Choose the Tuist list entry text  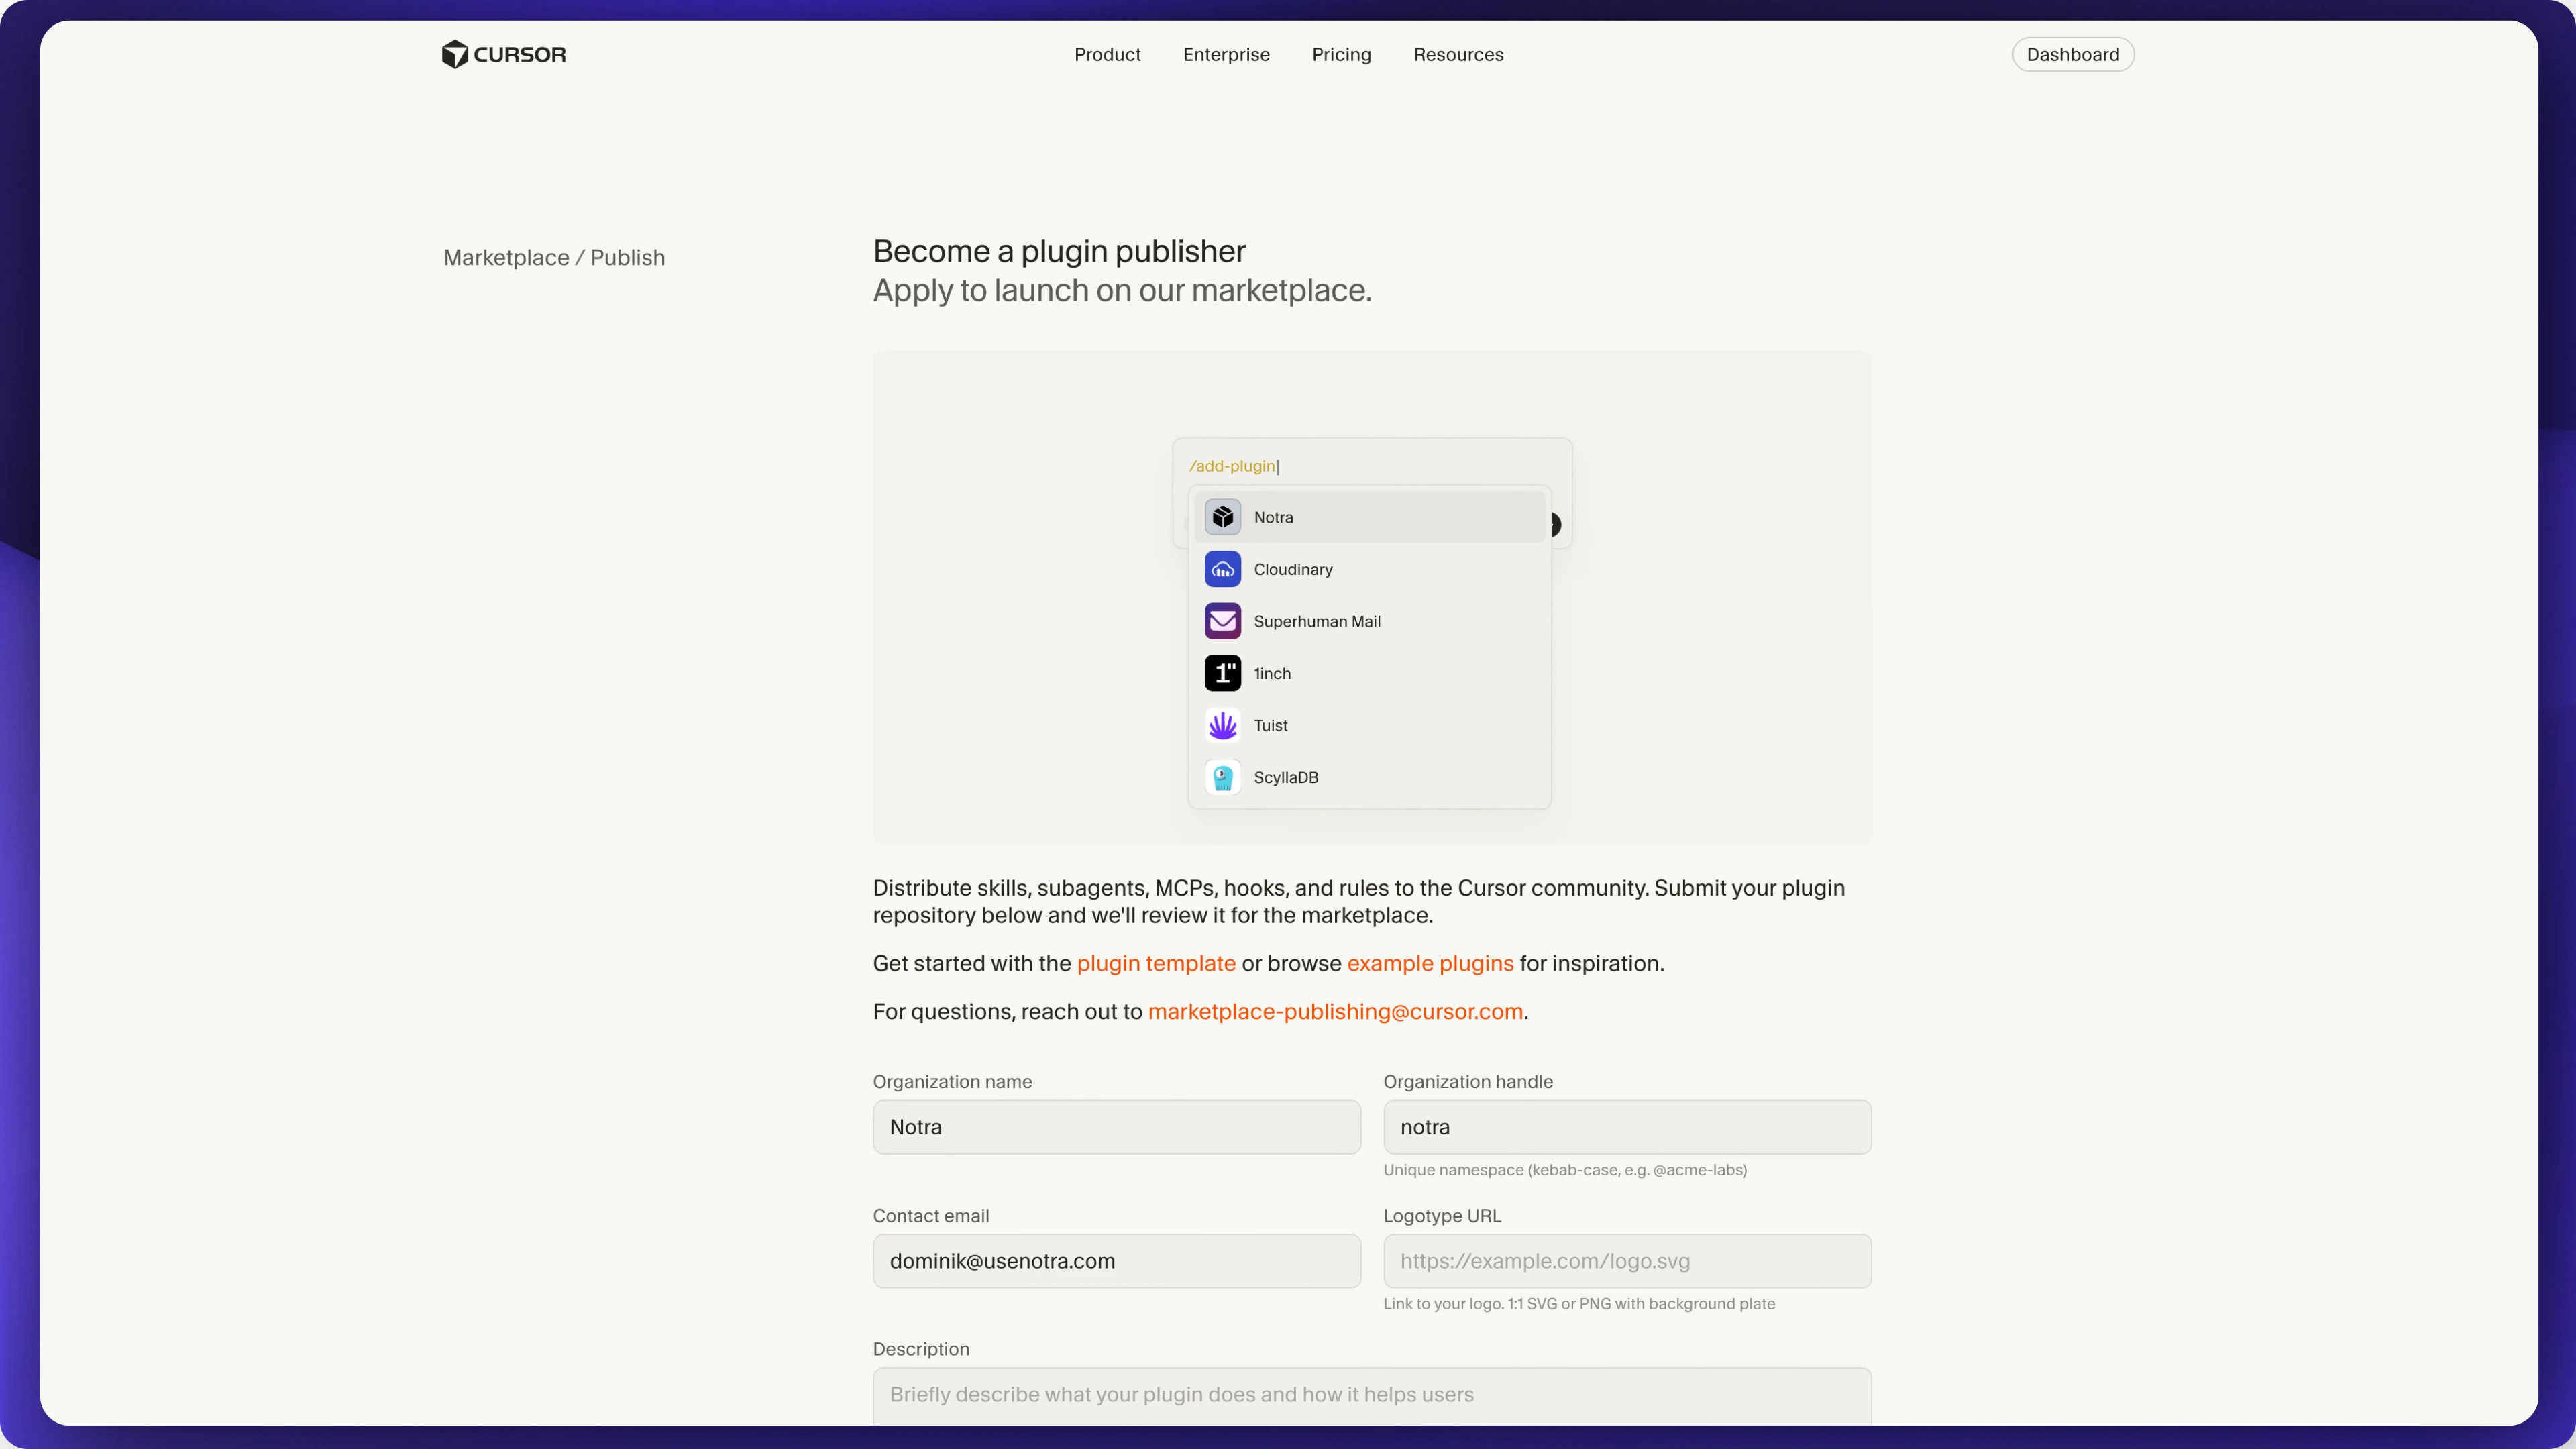pos(1271,725)
